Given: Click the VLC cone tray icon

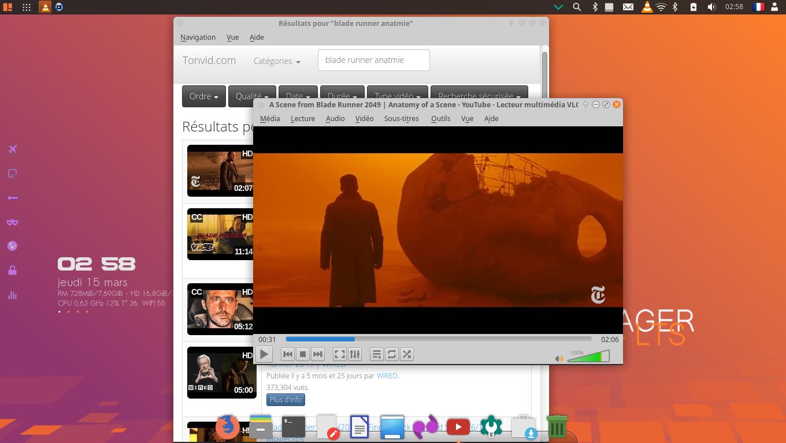Looking at the screenshot, I should pos(647,7).
